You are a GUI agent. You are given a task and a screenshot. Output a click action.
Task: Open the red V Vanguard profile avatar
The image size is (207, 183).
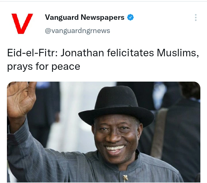pos(22,24)
